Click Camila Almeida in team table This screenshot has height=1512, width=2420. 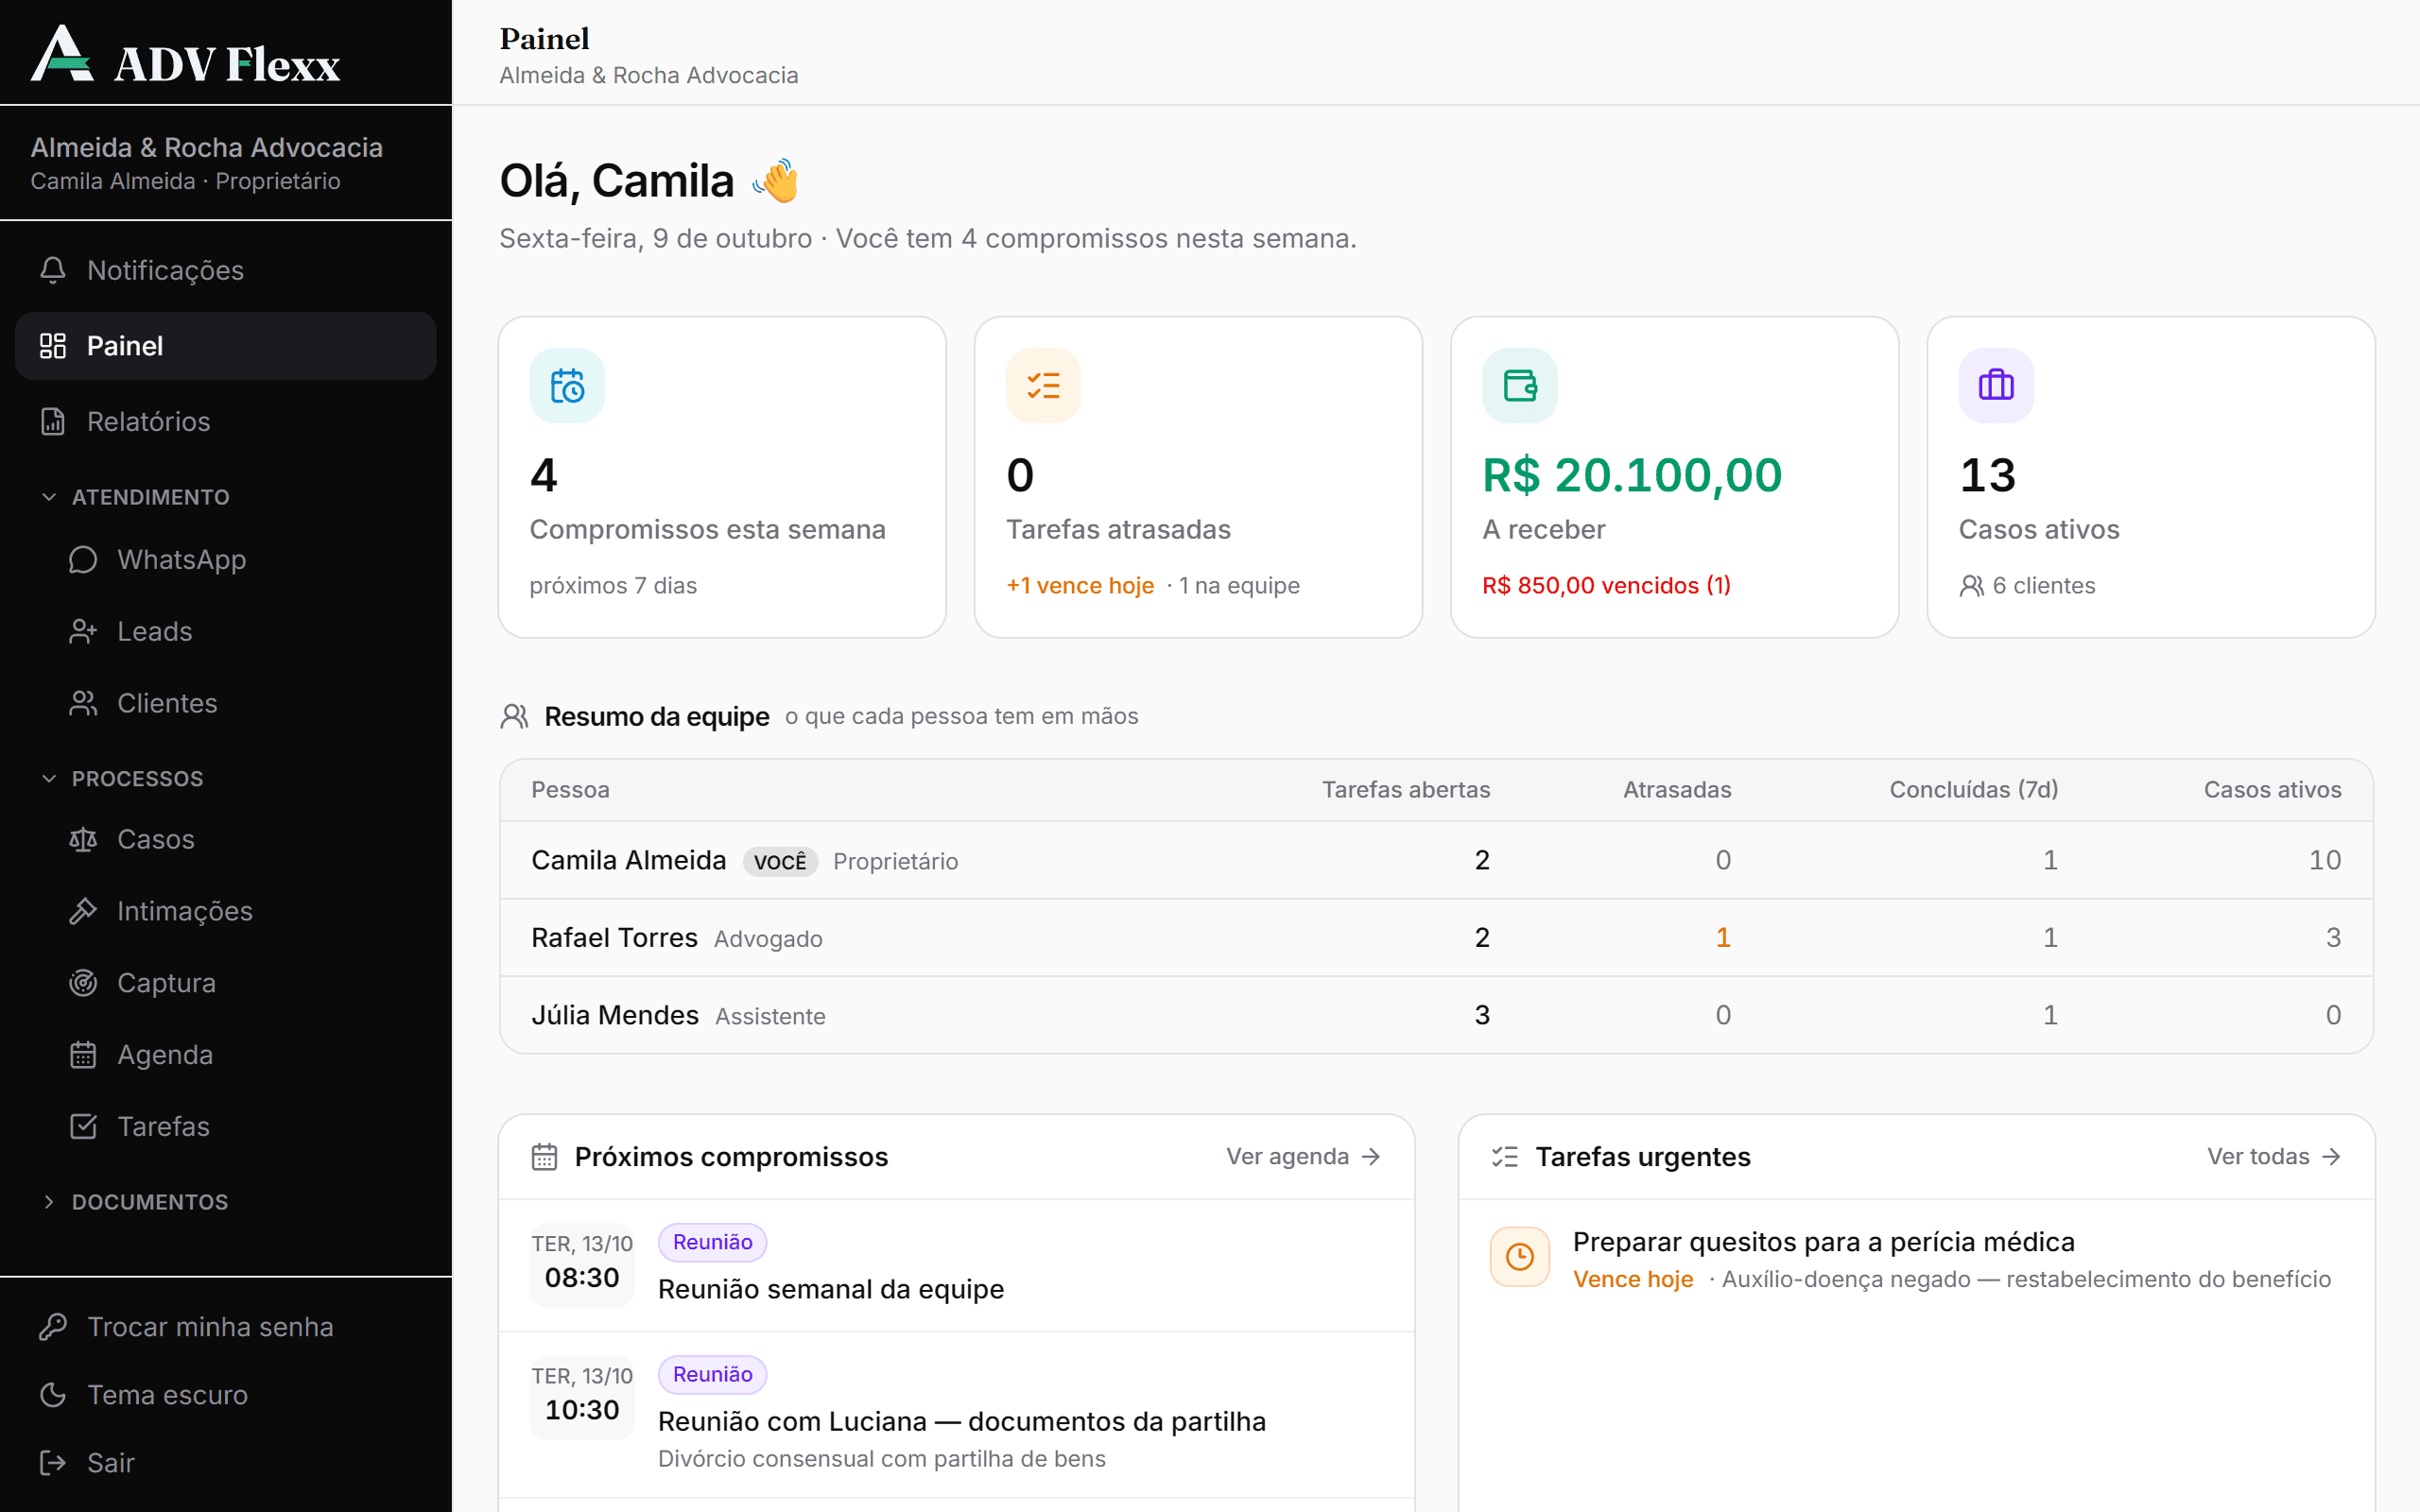click(628, 860)
